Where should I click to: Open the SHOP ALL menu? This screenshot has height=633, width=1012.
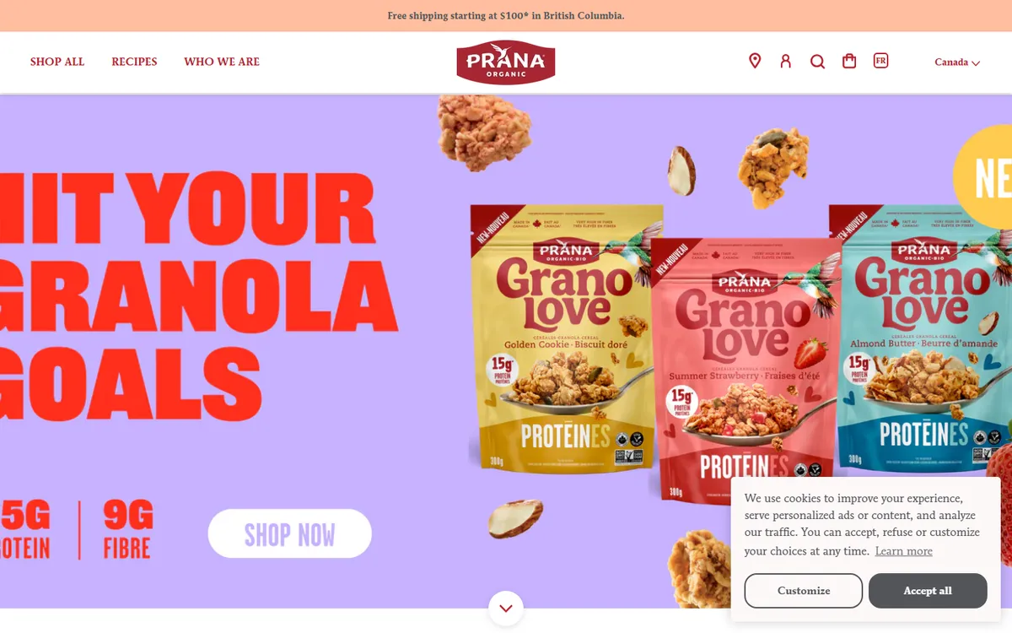[57, 62]
